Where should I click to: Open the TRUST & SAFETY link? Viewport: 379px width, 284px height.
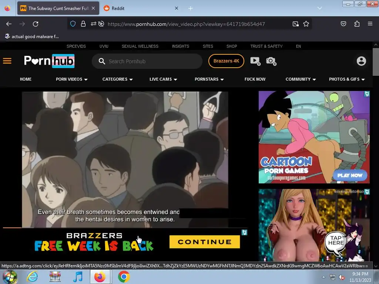(266, 46)
